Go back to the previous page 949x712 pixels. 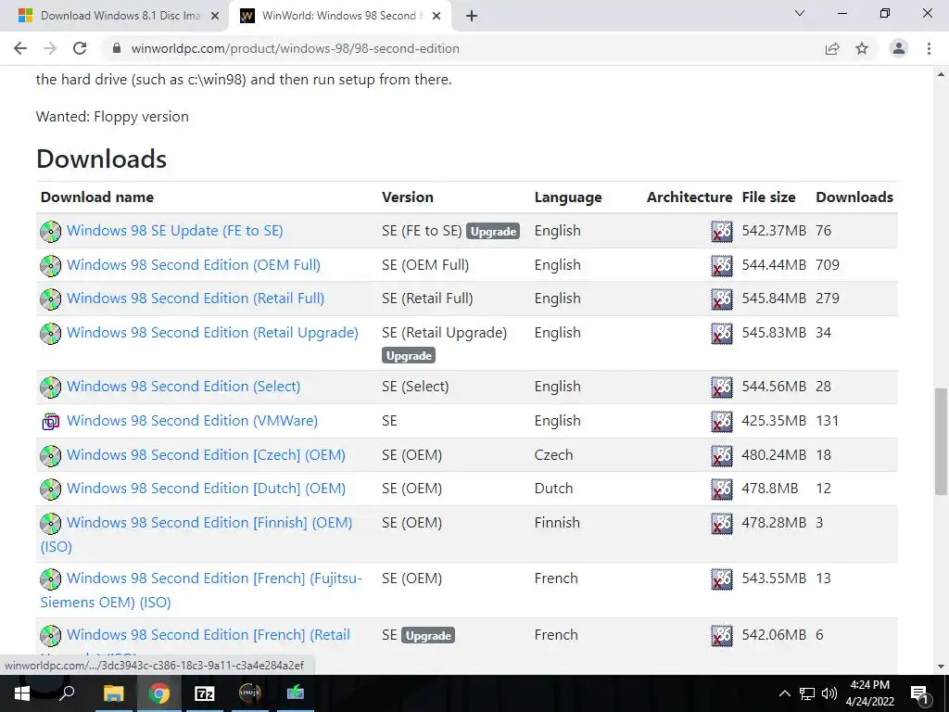pyautogui.click(x=20, y=48)
